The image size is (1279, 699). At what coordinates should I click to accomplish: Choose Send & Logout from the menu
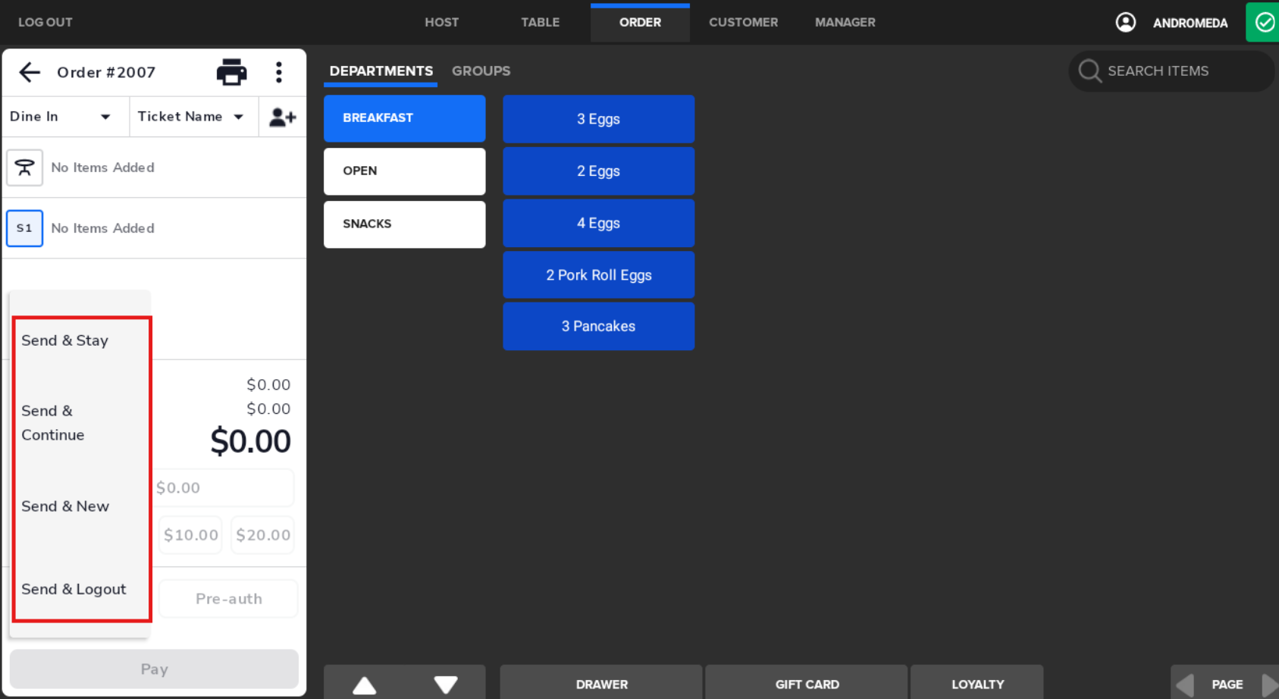[74, 589]
